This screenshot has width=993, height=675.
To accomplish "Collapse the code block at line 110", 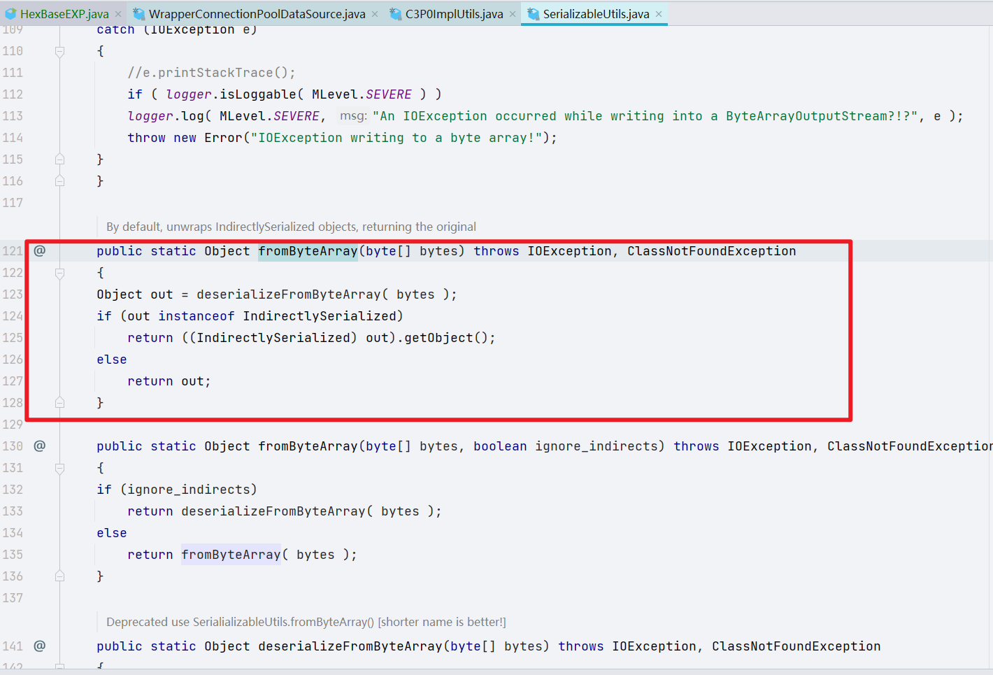I will click(59, 51).
